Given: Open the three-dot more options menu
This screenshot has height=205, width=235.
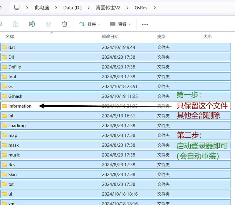Looking at the screenshot, I should pos(145,24).
